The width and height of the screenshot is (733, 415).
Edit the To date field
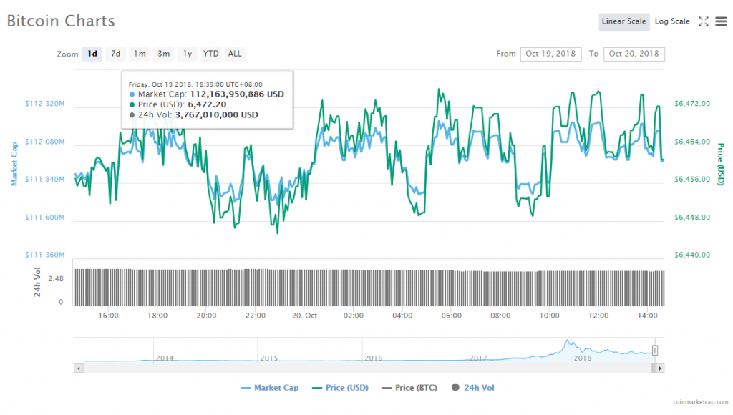634,54
